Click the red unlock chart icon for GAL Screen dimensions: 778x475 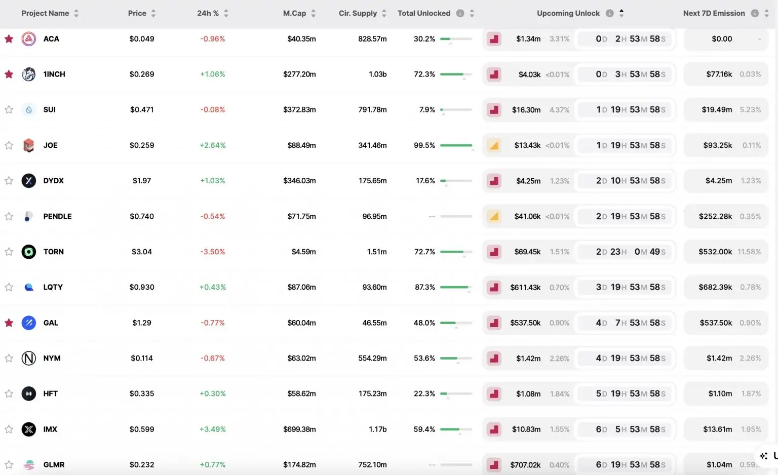(x=494, y=323)
